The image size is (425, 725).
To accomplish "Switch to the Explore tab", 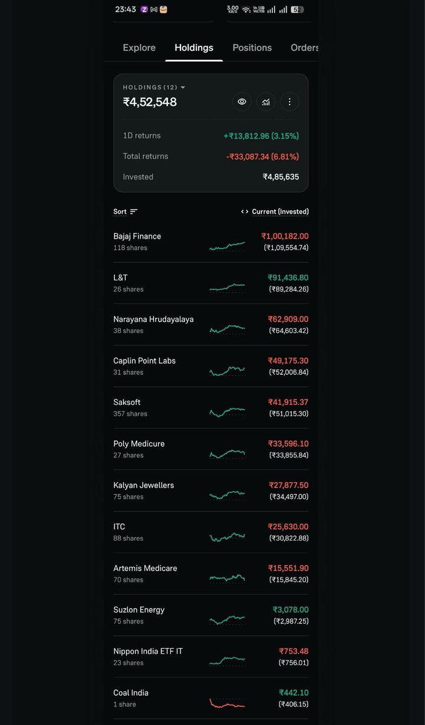I will [139, 48].
